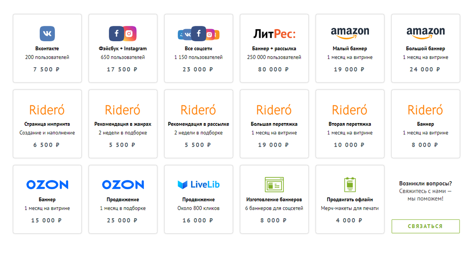The width and height of the screenshot is (473, 256).
Task: Click the СВЯЗАТЬСЯ button
Action: click(x=425, y=226)
